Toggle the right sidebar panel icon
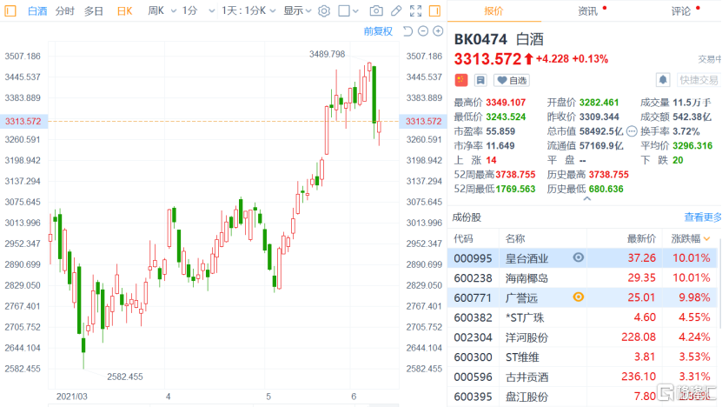Viewport: 722px width, 407px height. click(434, 10)
